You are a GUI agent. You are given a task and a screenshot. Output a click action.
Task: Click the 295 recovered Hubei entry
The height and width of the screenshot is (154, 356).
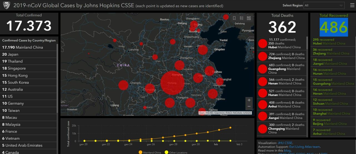pyautogui.click(x=333, y=42)
